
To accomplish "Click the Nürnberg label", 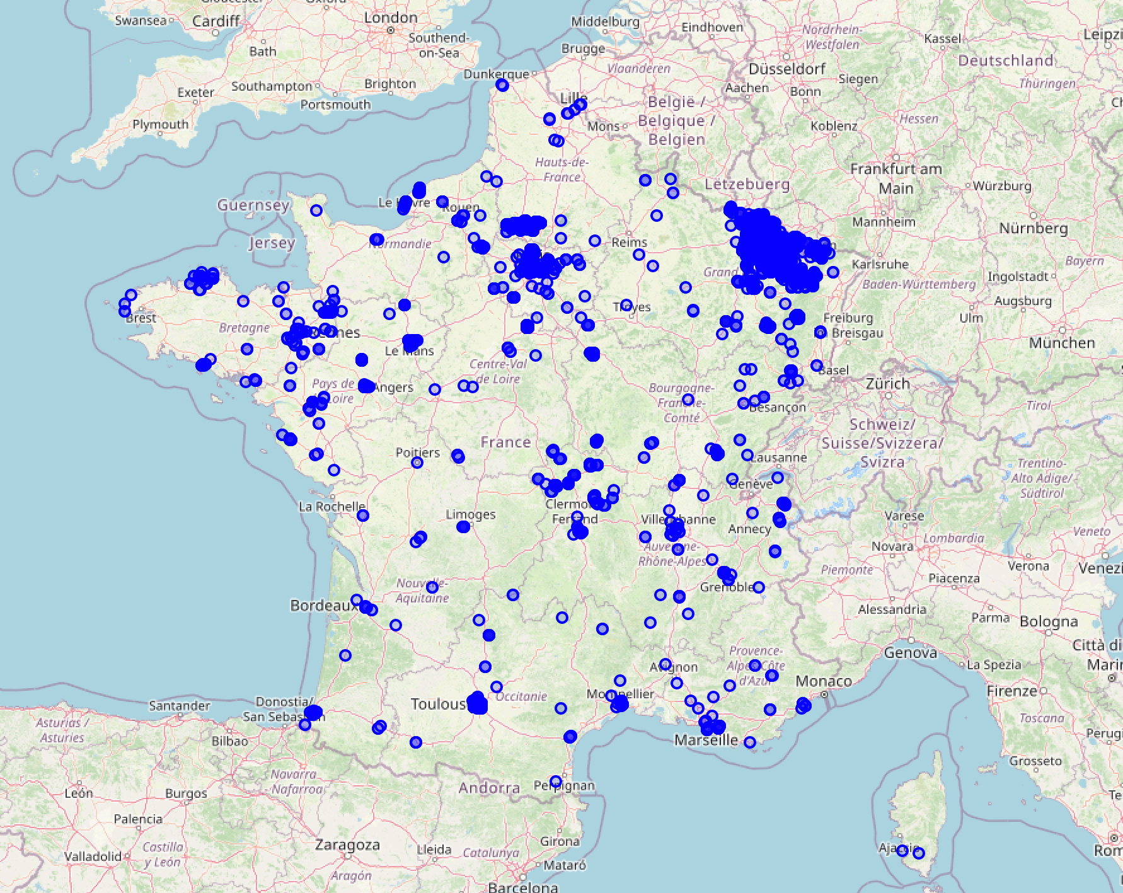I will pyautogui.click(x=1034, y=228).
